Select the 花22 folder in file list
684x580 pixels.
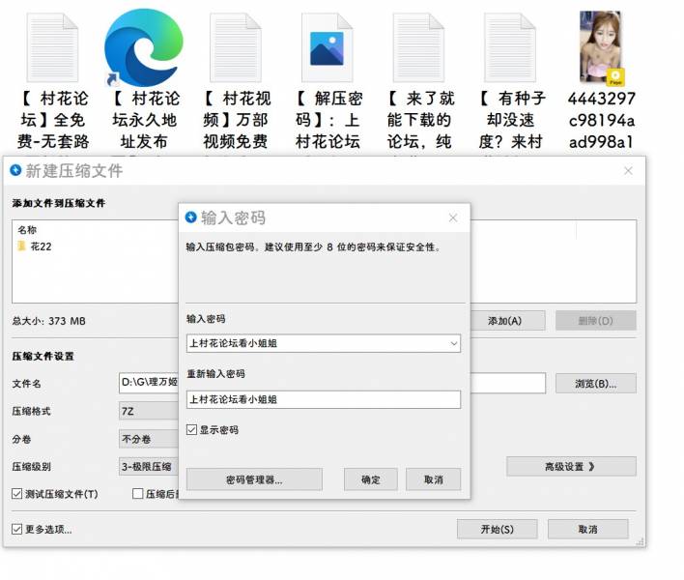(x=40, y=246)
